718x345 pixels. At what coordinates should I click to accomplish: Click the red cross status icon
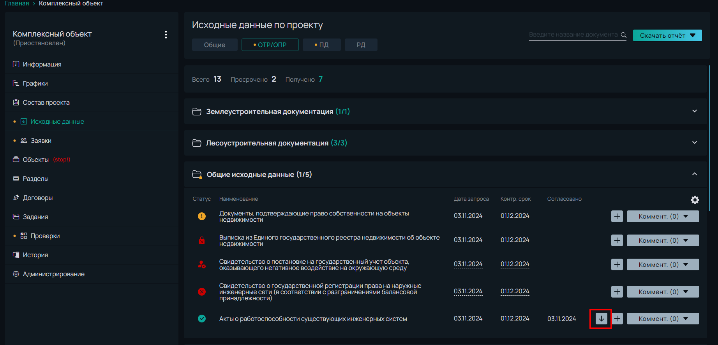202,292
